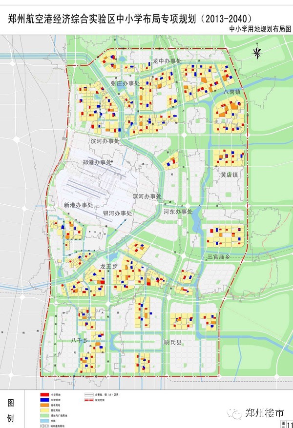Viewport: 293px width, 428px height.
Task: Select the 初中用地 legend text
Action: coord(56,400)
